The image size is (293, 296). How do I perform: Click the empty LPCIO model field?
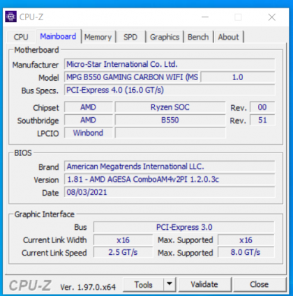point(170,133)
